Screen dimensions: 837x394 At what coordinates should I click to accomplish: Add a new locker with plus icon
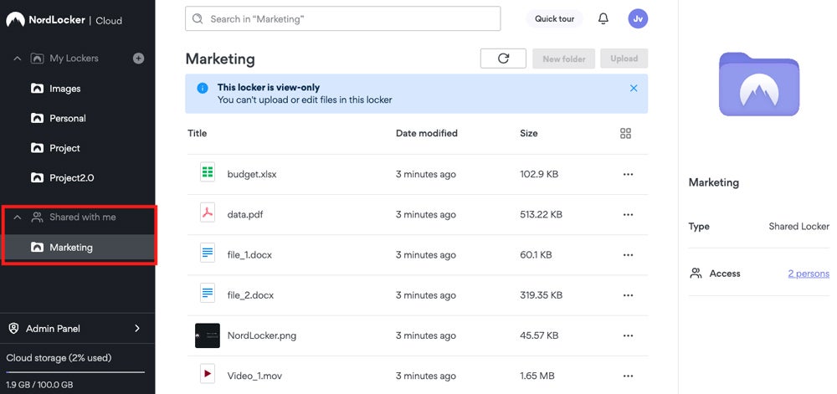click(x=138, y=59)
